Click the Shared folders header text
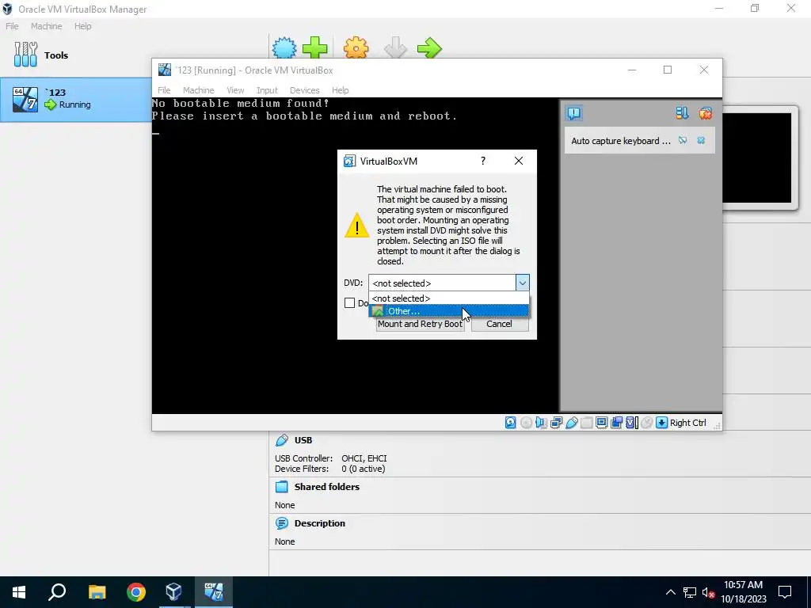 tap(327, 487)
